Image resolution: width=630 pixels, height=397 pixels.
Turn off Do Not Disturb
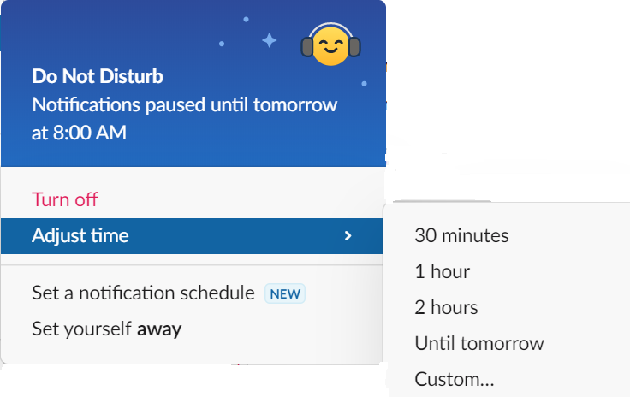(x=65, y=199)
